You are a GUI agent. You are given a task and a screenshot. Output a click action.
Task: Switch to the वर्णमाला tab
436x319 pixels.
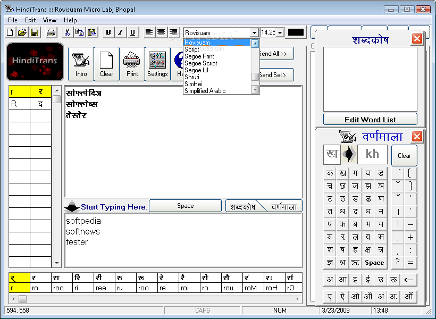pyautogui.click(x=283, y=207)
